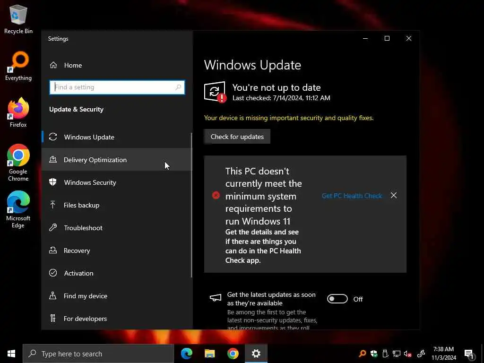Open the notification center icon
The width and height of the screenshot is (484, 363).
469,354
